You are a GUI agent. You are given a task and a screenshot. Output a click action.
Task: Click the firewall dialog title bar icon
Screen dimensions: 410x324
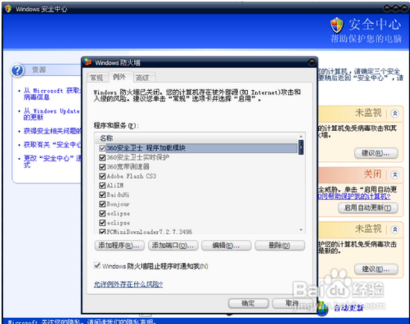pos(88,63)
